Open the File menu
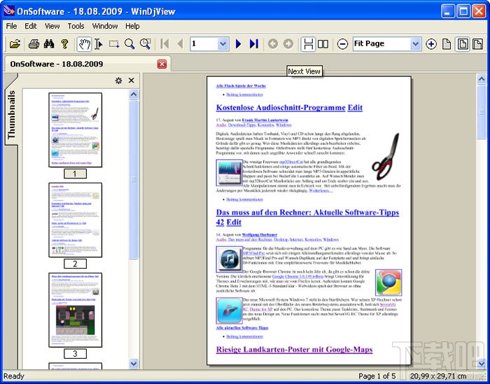Screen dimensions: 490x384 click(12, 26)
